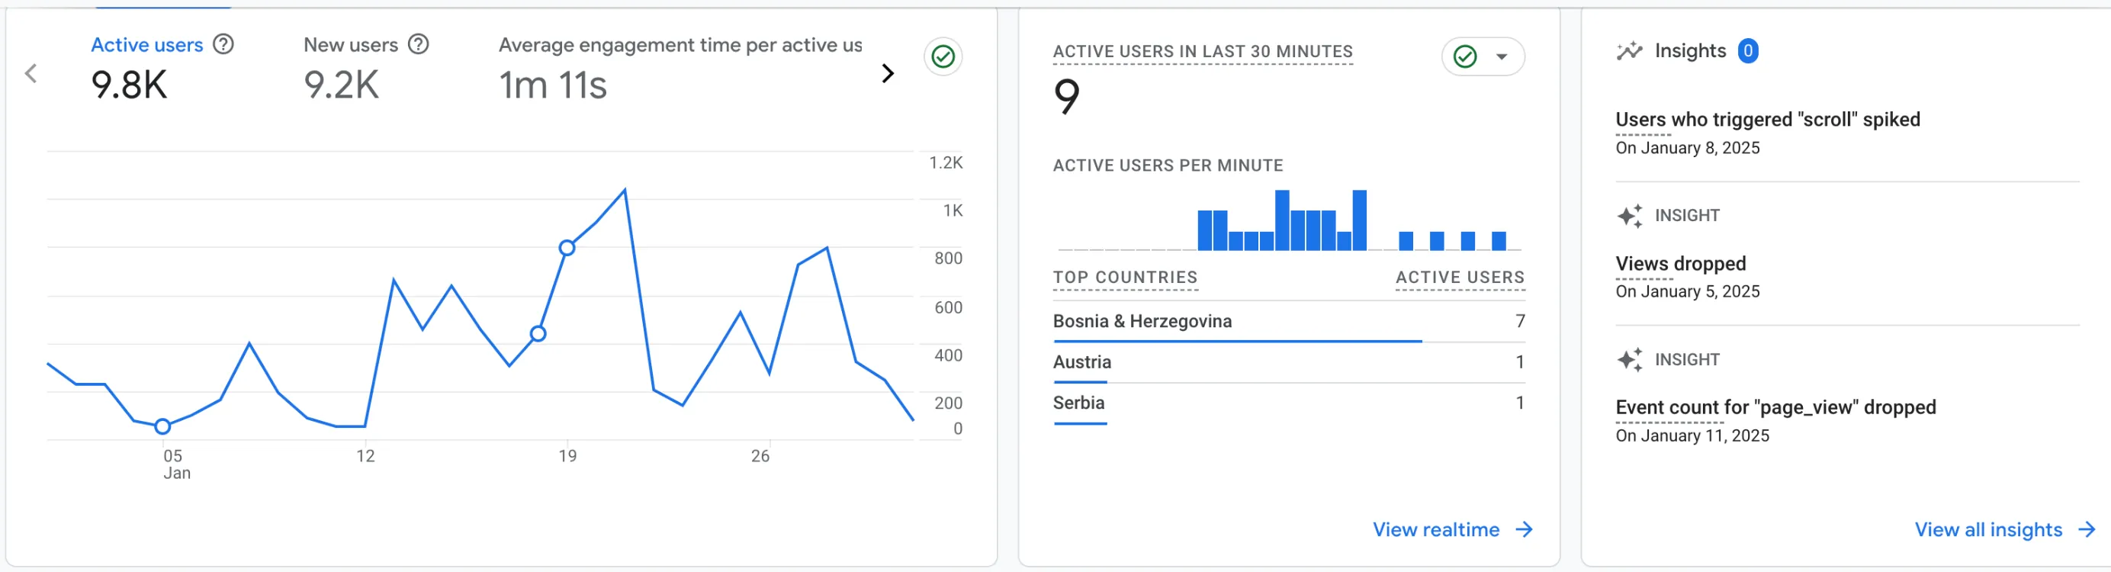Click sparkle icon above Views dropped
This screenshot has width=2111, height=572.
point(1629,216)
